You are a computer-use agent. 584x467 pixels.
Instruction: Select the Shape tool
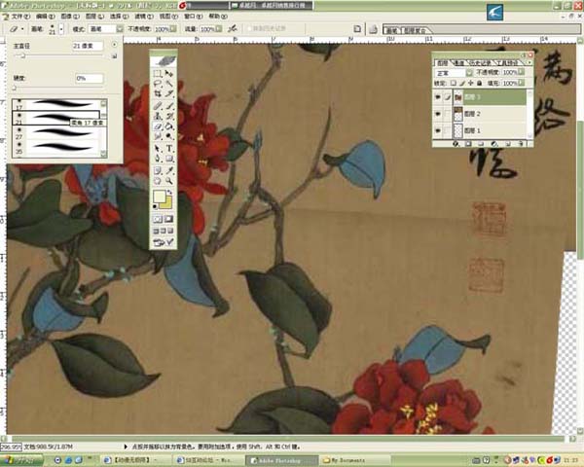pos(169,159)
